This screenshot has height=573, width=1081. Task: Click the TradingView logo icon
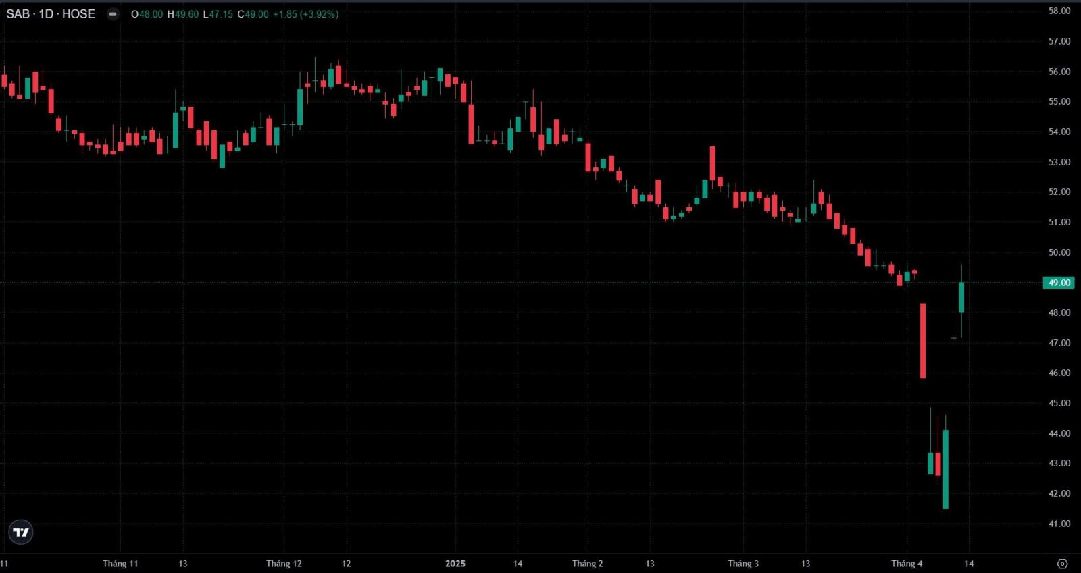[x=21, y=532]
